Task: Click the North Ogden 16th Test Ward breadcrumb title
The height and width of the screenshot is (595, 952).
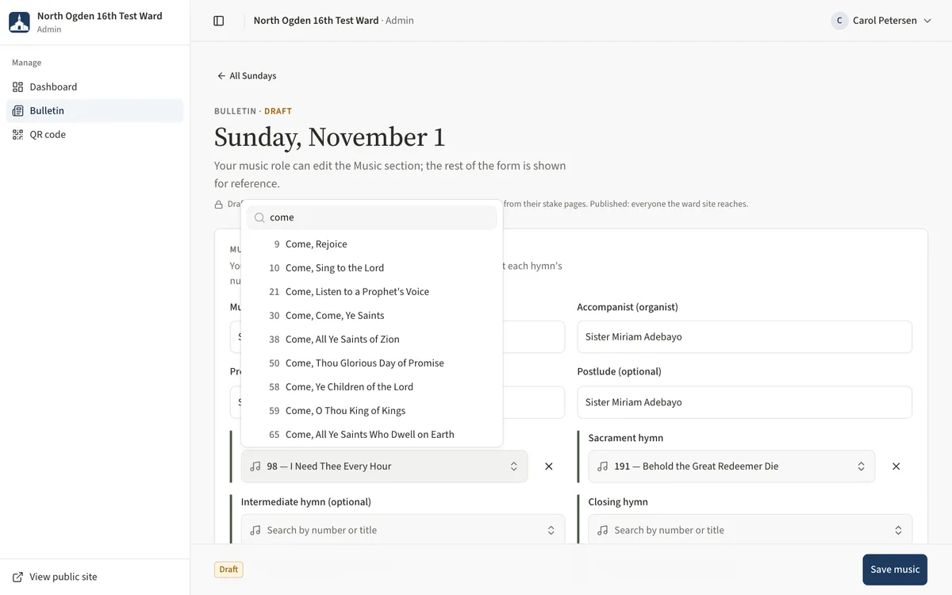Action: (316, 21)
